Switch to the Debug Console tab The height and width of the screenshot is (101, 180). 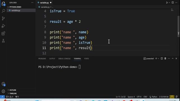point(64,59)
